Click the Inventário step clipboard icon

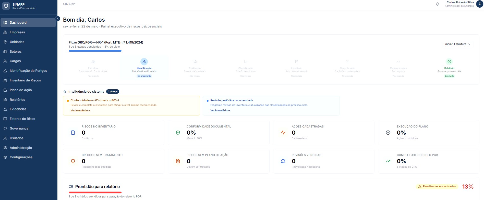pyautogui.click(x=297, y=62)
